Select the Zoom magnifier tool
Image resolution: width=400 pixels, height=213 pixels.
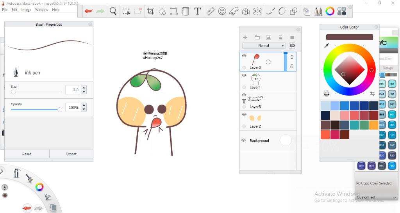pyautogui.click(x=113, y=11)
